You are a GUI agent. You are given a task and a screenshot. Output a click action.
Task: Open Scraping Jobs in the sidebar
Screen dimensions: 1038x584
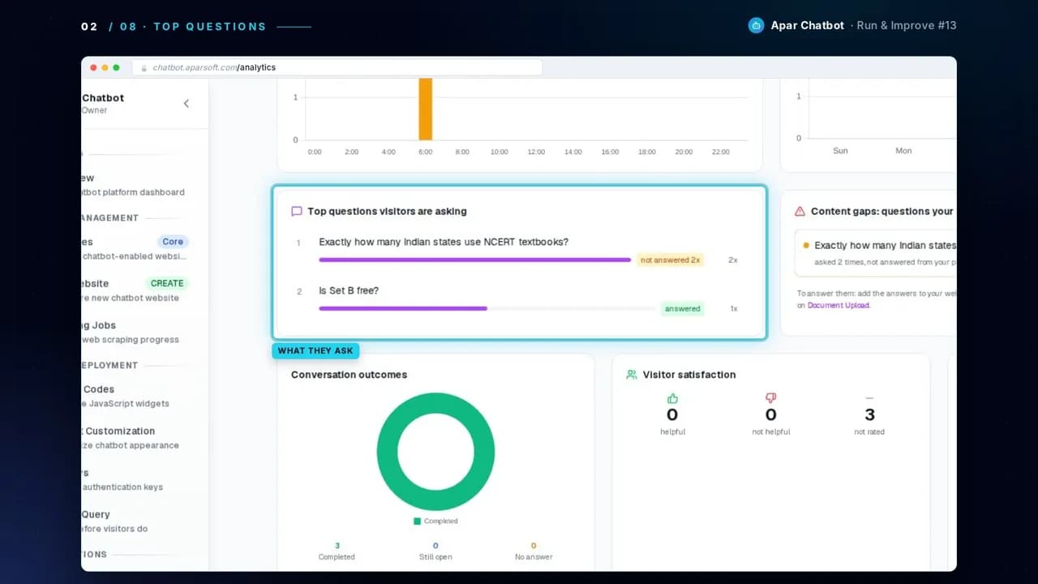(x=135, y=332)
